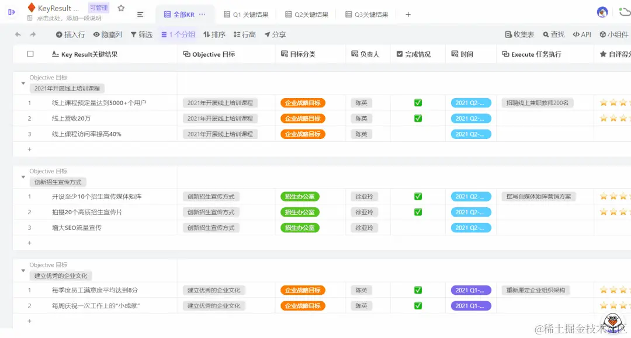Open the Sort tool

(x=214, y=34)
